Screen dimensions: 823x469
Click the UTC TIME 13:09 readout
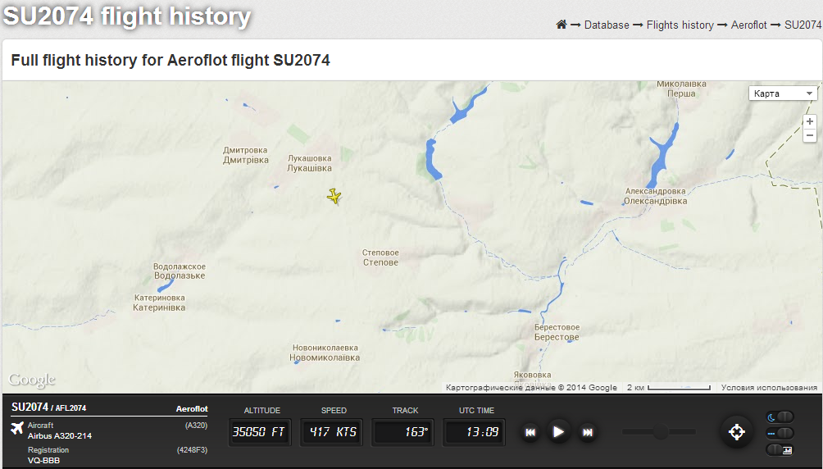(474, 432)
